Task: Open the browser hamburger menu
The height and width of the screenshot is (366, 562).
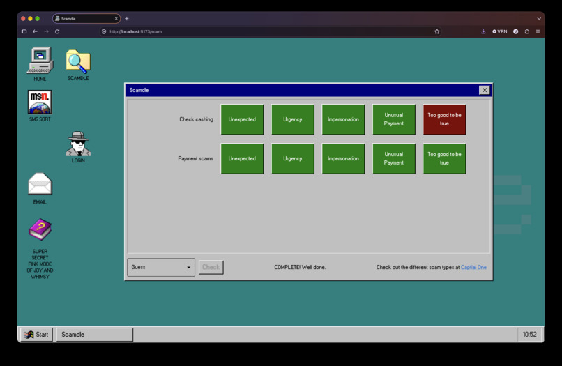Action: (x=538, y=31)
